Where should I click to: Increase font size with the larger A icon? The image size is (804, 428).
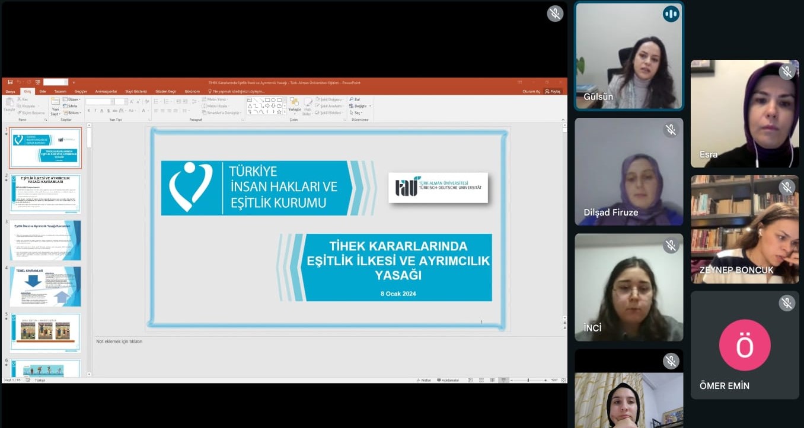132,102
